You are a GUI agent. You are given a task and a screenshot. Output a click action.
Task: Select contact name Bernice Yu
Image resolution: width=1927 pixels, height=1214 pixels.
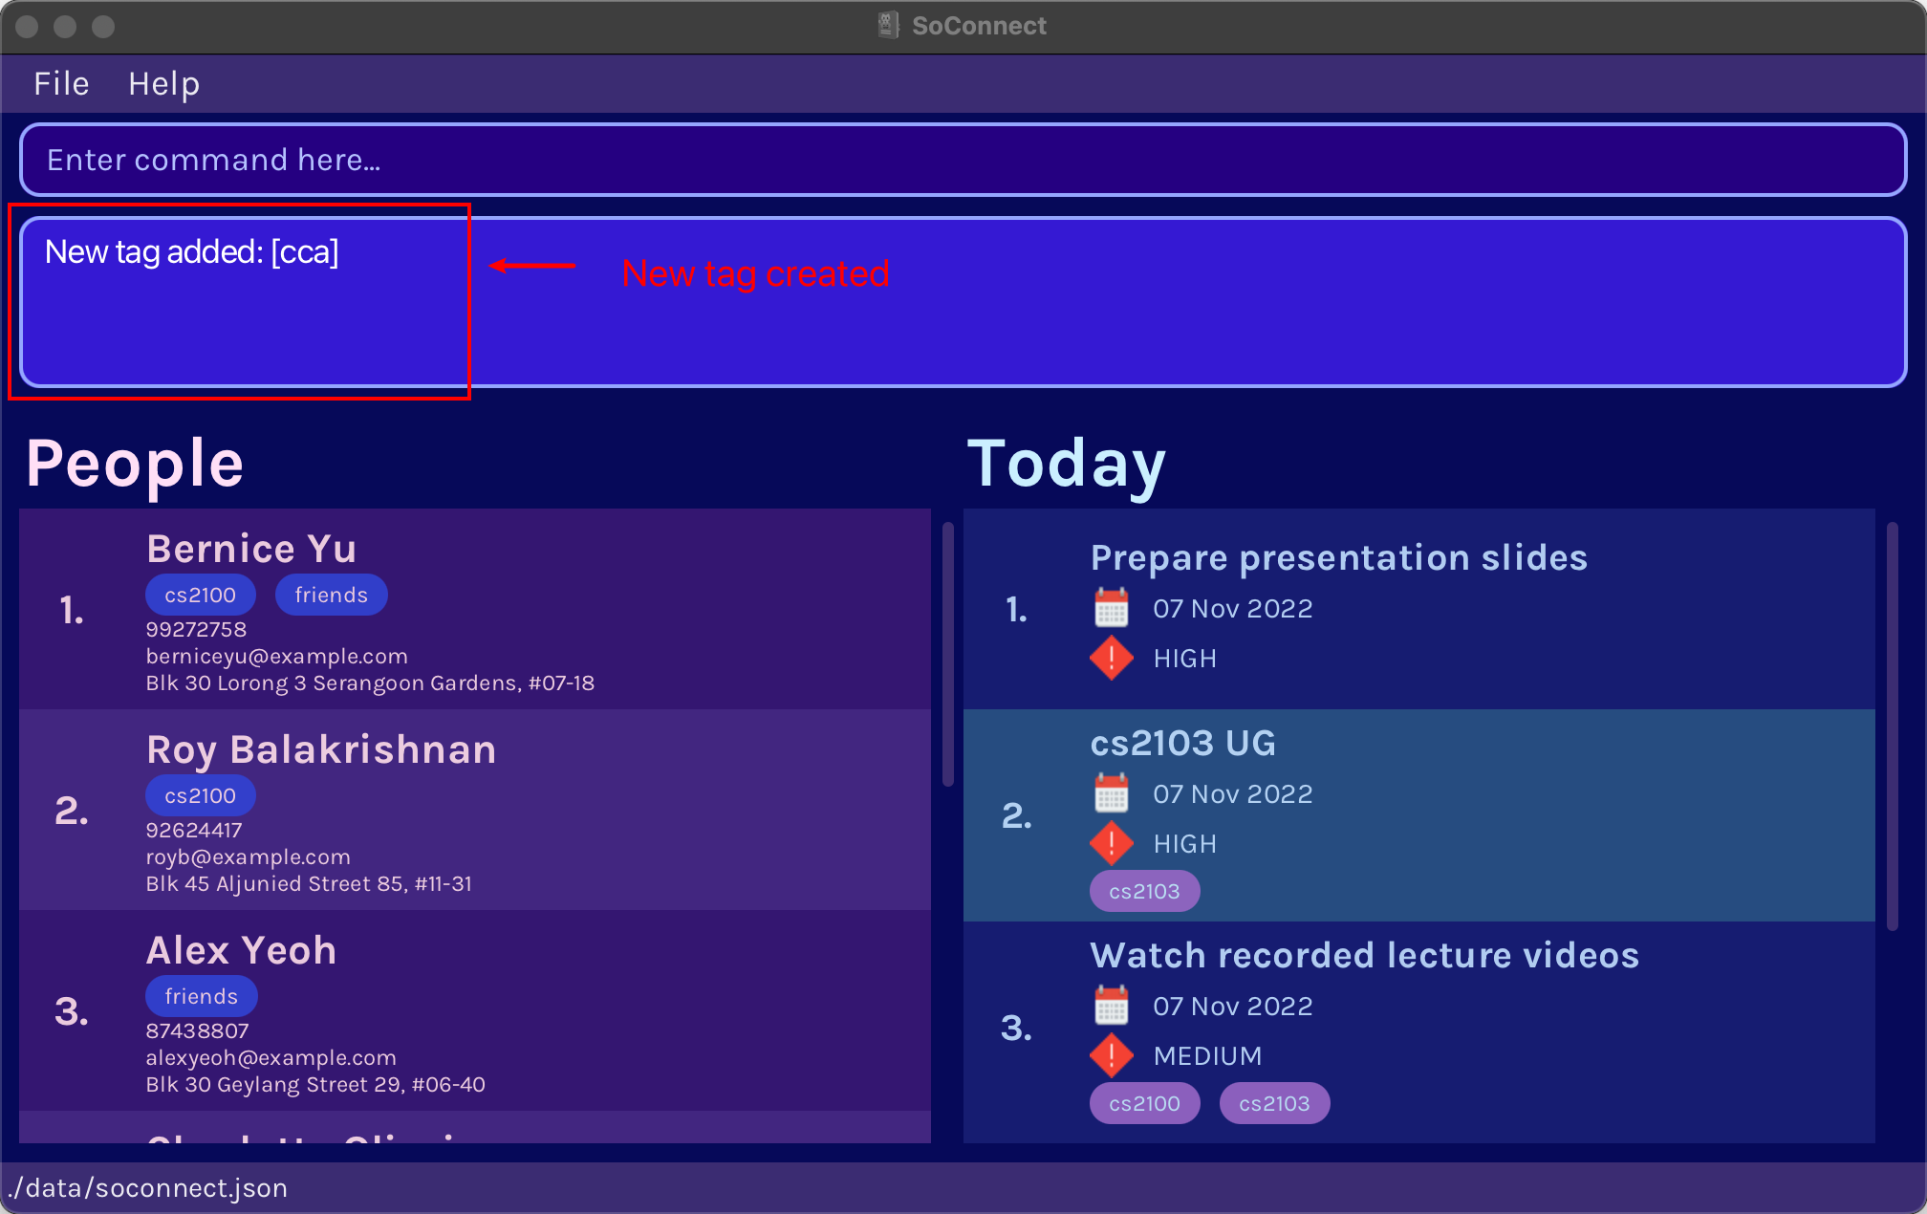click(x=251, y=549)
